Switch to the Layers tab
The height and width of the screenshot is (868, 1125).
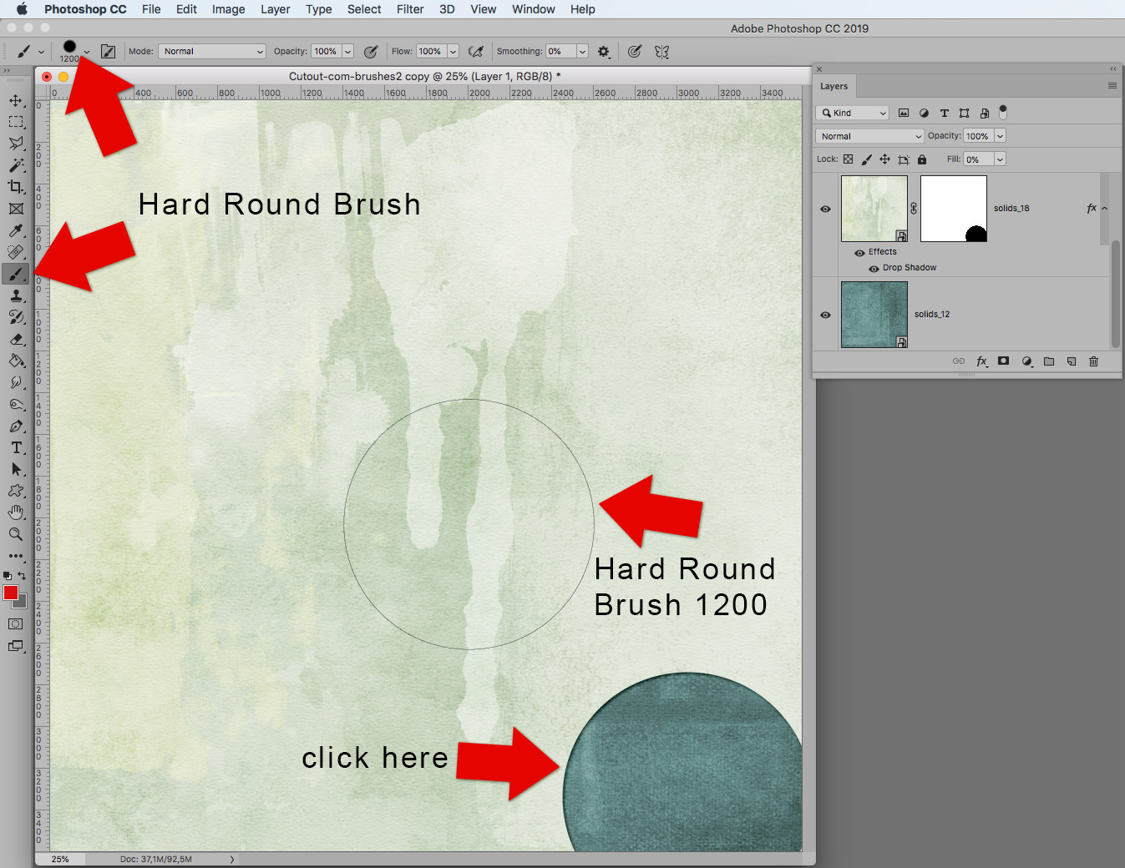834,86
